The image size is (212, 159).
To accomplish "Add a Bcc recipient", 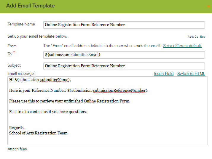I will click(203, 37).
